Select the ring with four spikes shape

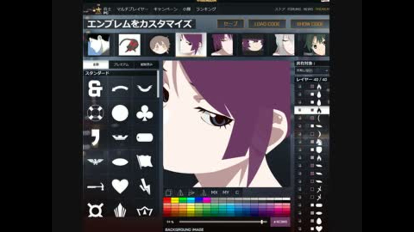coord(95,210)
